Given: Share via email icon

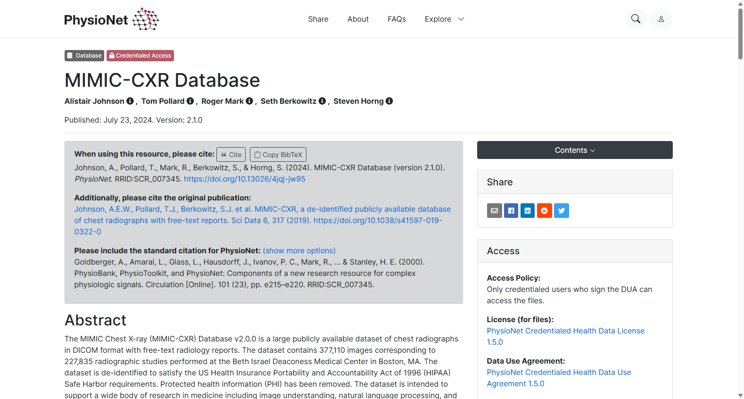Looking at the screenshot, I should (x=494, y=210).
